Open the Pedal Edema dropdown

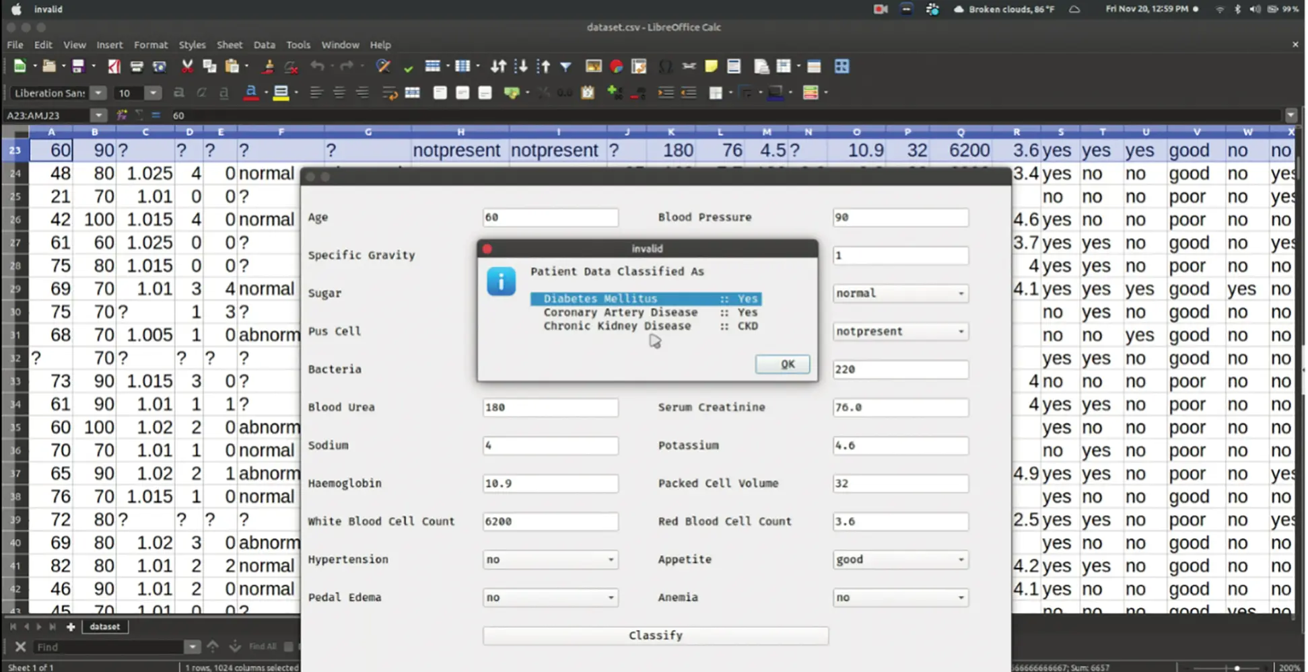550,597
